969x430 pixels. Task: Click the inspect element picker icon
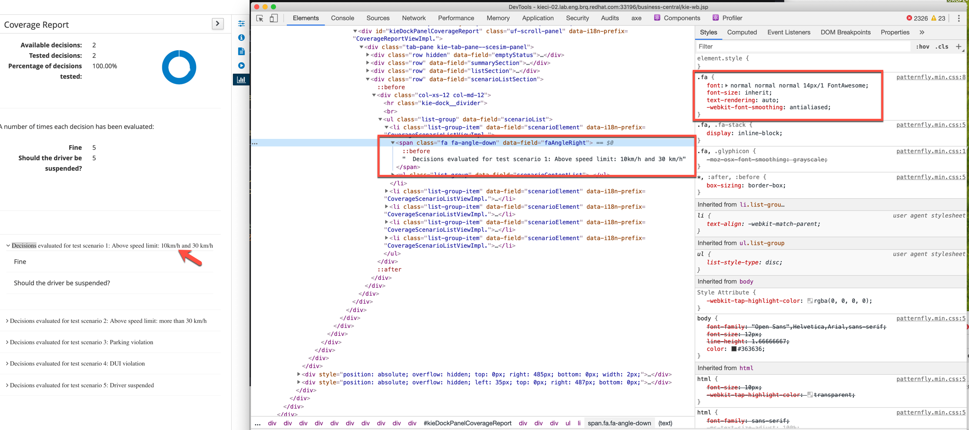click(x=260, y=18)
